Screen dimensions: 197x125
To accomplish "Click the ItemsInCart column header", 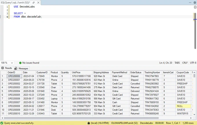I will tap(169, 73).
